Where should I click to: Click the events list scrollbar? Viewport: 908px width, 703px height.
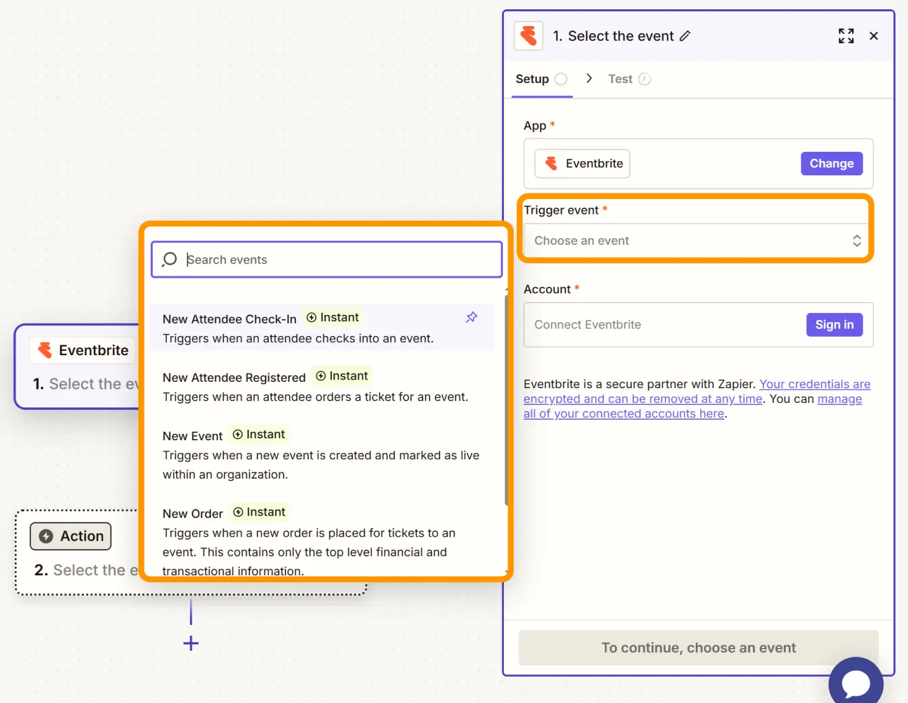(x=506, y=400)
